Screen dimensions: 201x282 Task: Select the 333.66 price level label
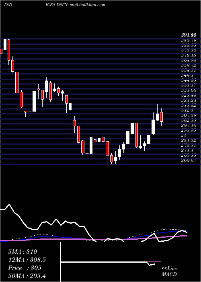point(189,91)
